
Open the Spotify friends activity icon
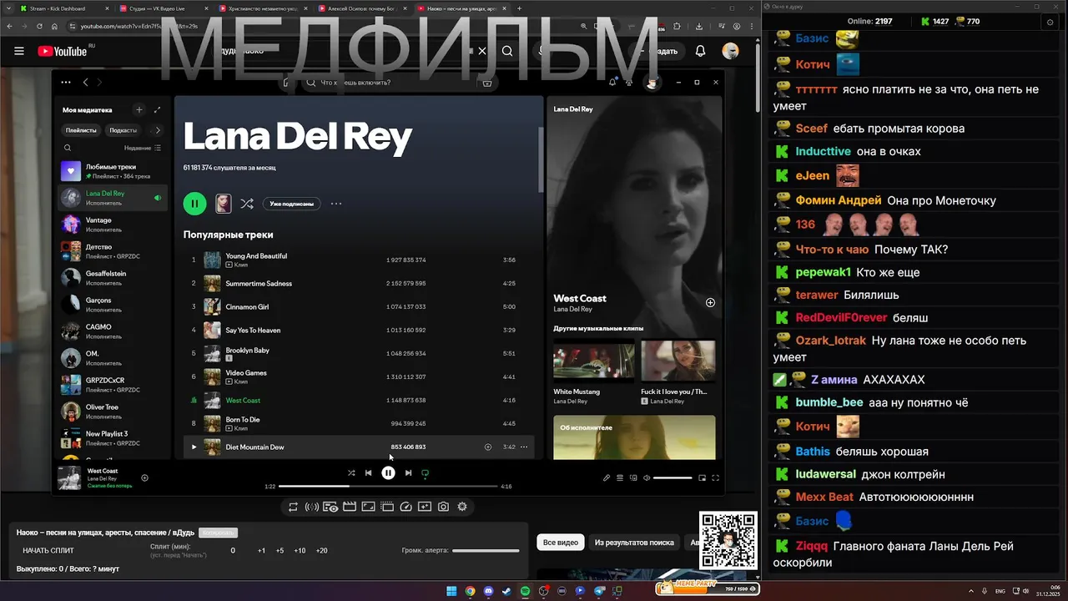[630, 82]
